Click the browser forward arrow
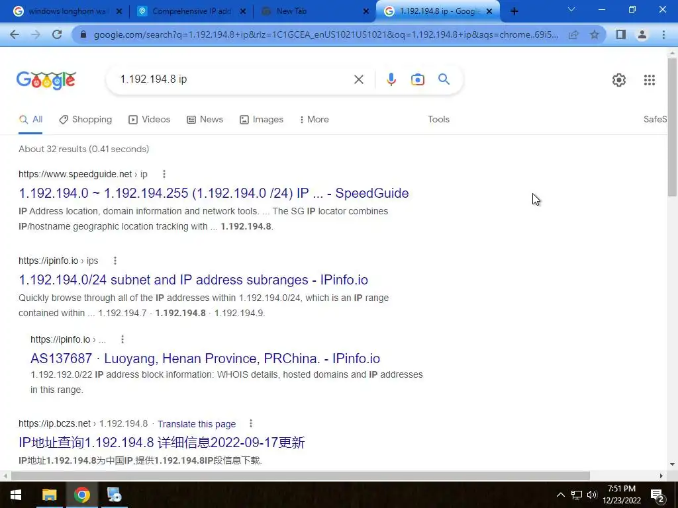 coord(36,34)
